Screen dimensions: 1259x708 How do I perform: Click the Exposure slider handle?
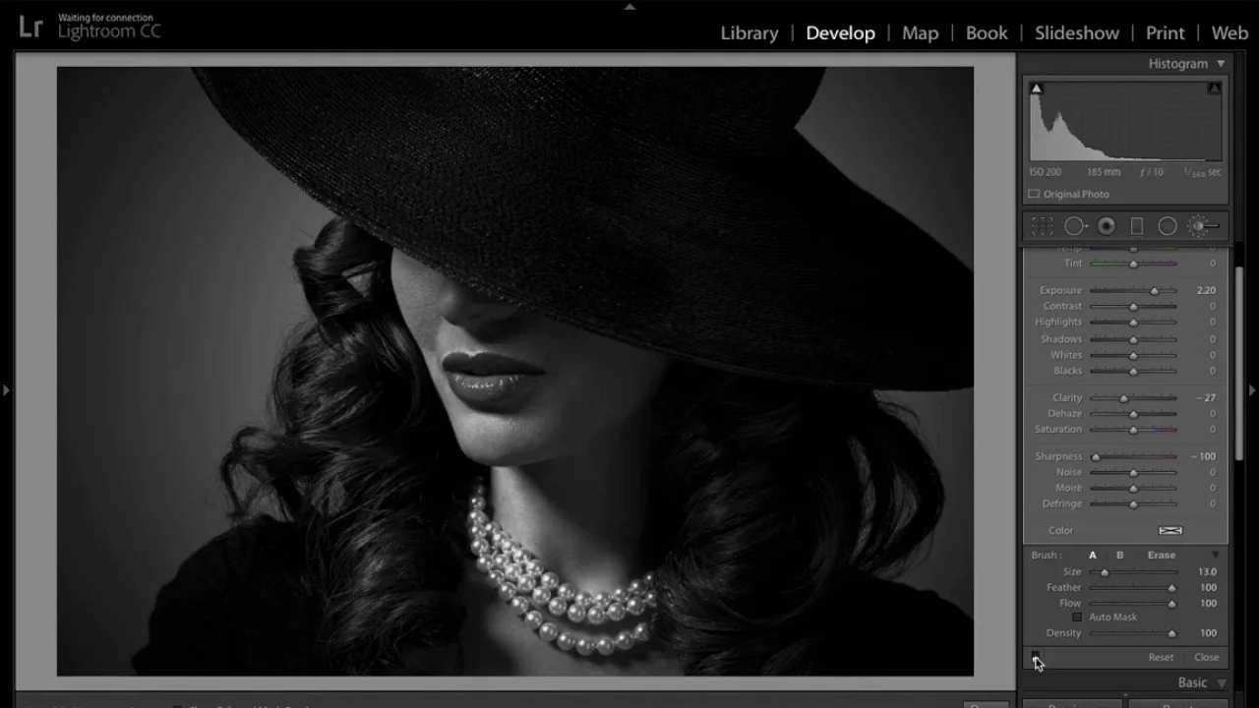pos(1155,291)
